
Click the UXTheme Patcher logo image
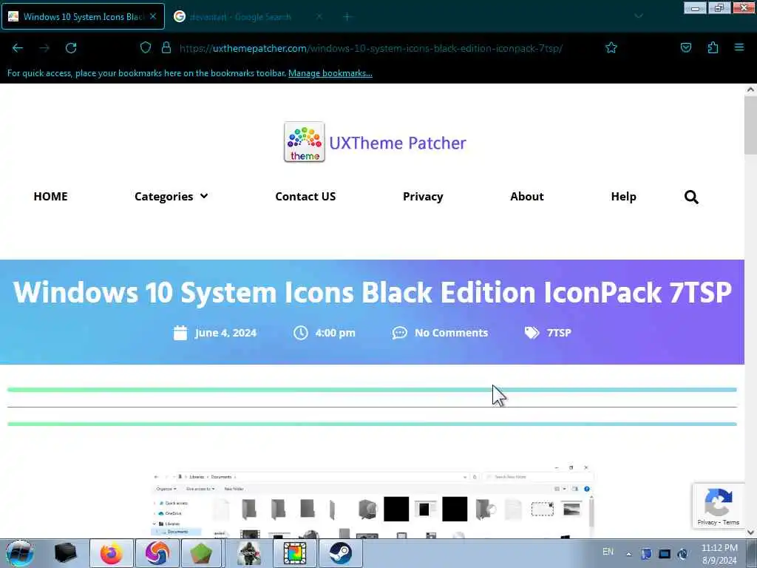pyautogui.click(x=304, y=142)
